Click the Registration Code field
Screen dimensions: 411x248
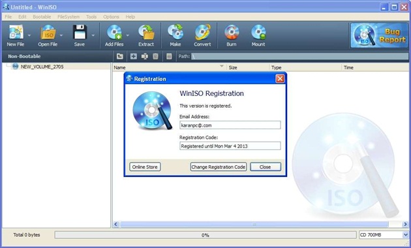230,146
